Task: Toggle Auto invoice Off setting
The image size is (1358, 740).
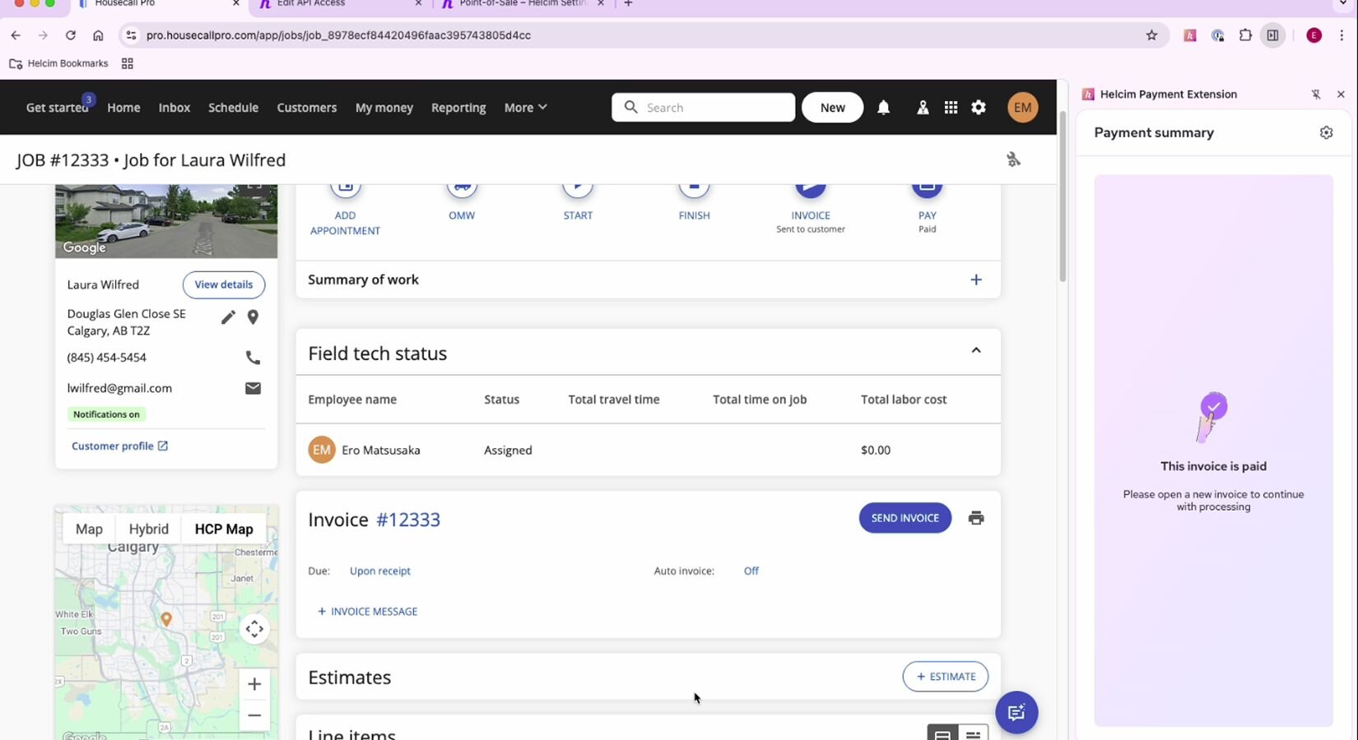Action: click(751, 571)
